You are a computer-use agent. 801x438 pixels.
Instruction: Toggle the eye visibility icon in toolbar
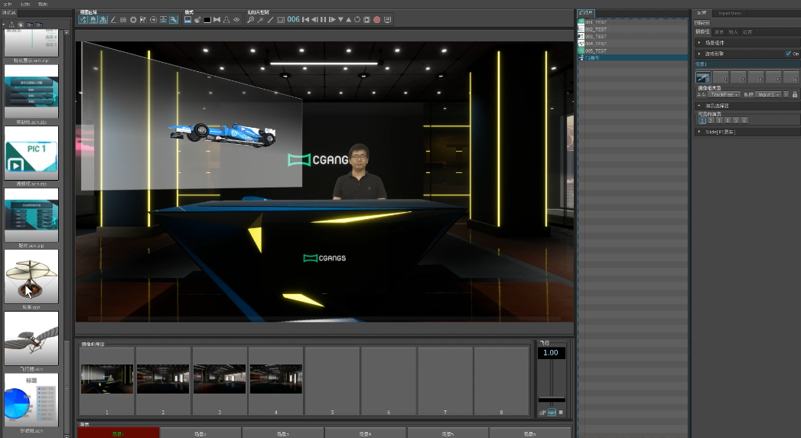click(236, 19)
